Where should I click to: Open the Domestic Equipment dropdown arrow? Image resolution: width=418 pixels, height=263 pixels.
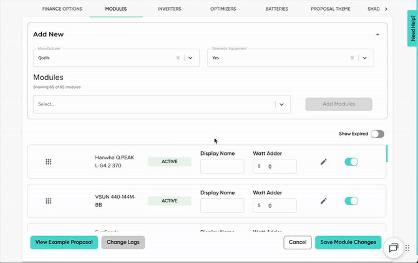point(364,57)
